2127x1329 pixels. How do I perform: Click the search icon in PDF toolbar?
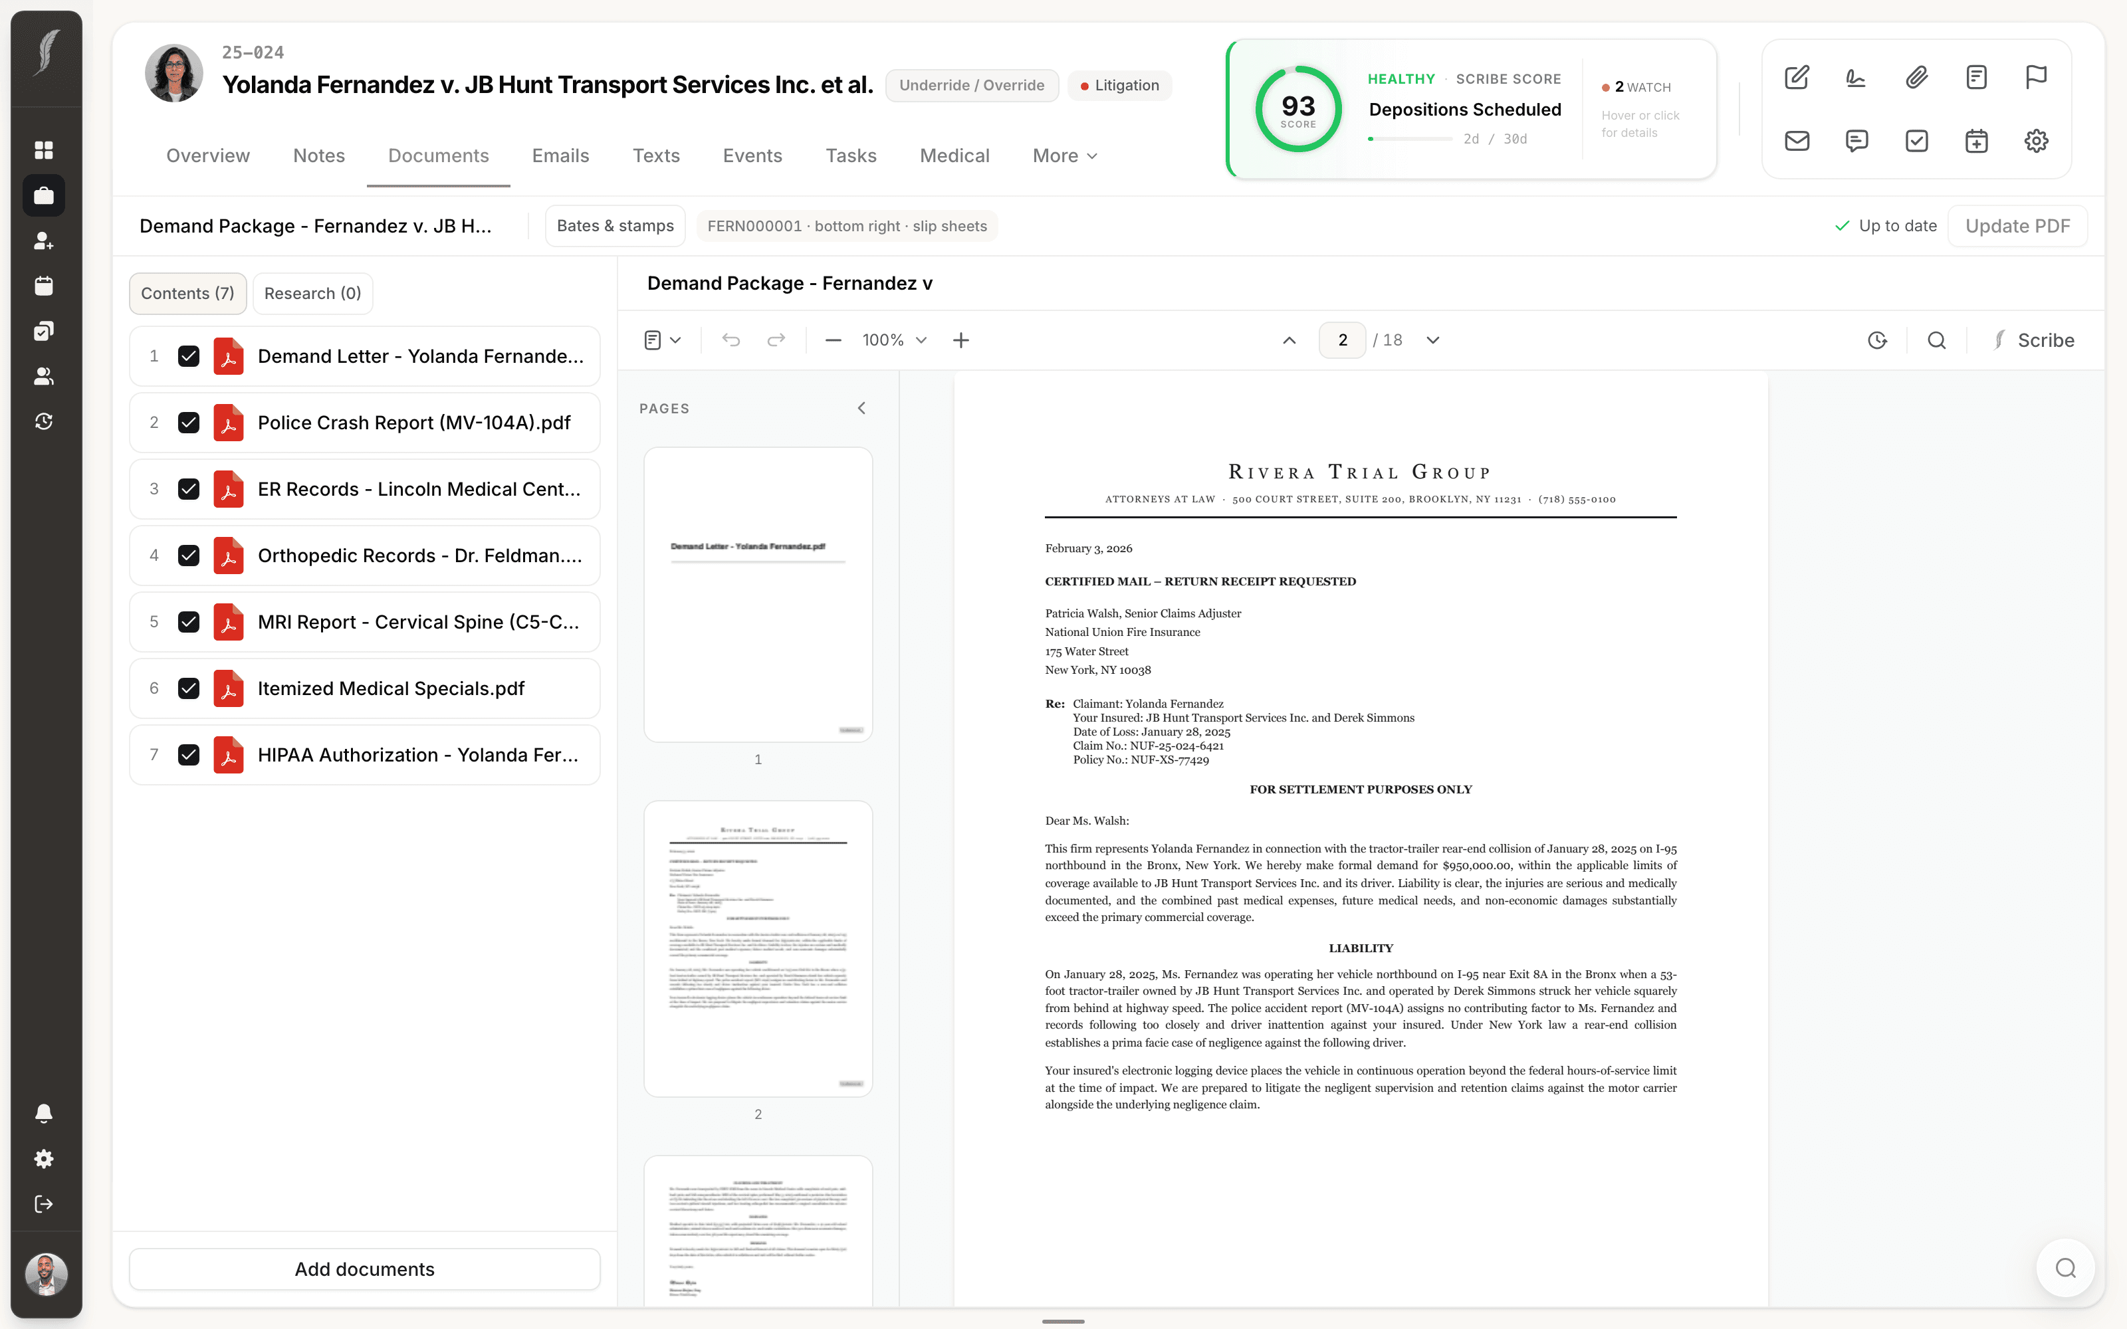[1936, 340]
